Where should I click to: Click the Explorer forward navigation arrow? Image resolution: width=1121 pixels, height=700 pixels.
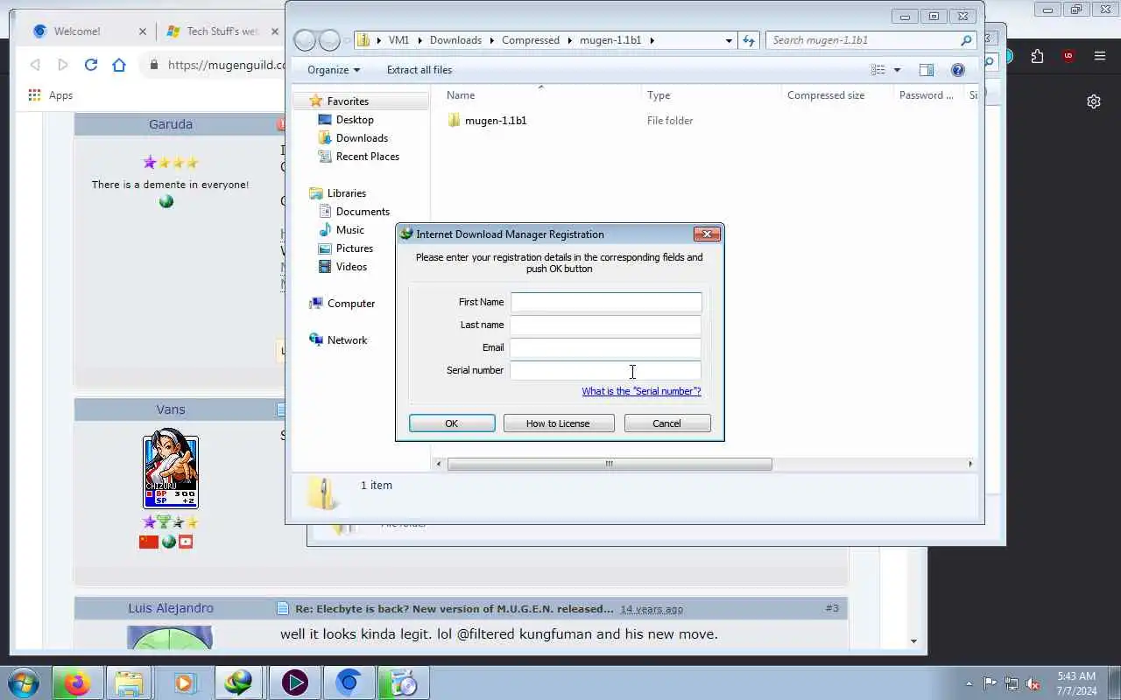coord(329,40)
